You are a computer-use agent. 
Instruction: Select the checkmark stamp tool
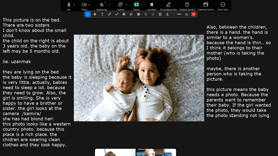pyautogui.click(x=117, y=14)
